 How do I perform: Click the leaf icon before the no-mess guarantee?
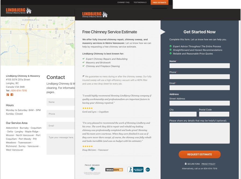(83, 76)
